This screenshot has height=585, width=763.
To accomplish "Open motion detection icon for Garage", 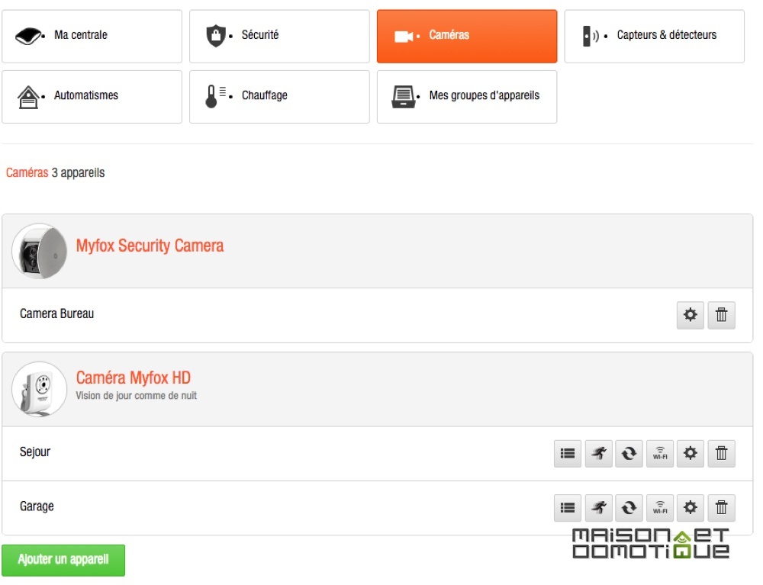I will tap(598, 508).
